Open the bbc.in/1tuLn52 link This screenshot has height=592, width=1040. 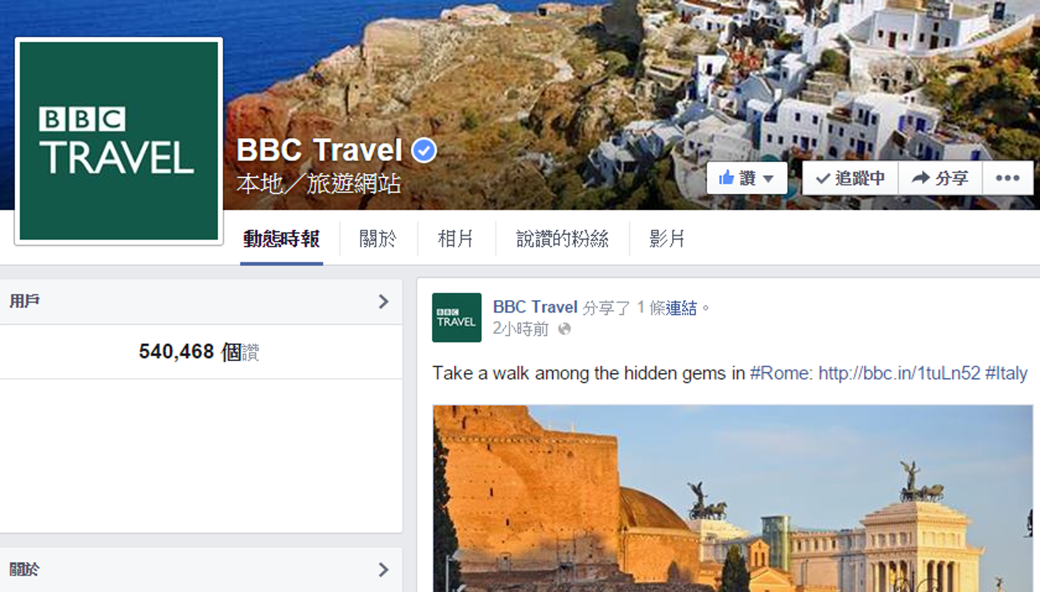[899, 374]
